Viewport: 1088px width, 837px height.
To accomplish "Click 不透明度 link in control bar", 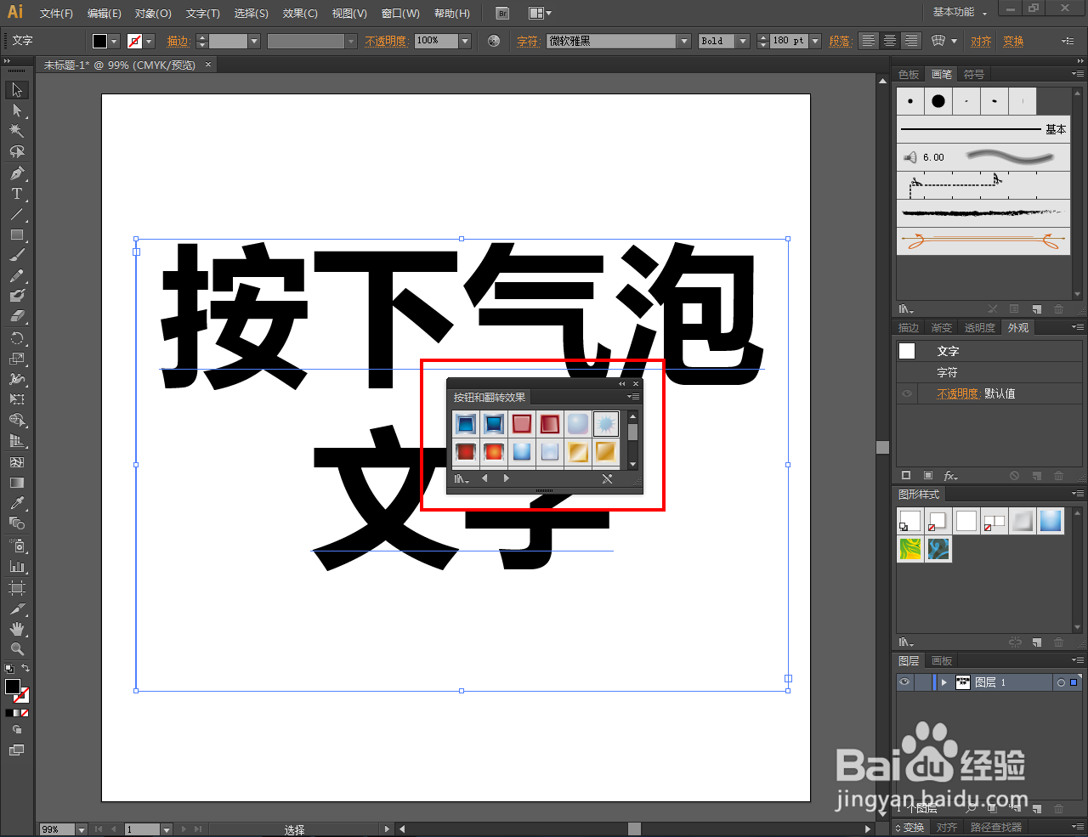I will [x=385, y=41].
